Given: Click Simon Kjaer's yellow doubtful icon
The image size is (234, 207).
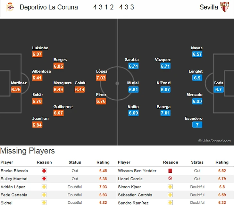Looking at the screenshot, I should point(170,187).
